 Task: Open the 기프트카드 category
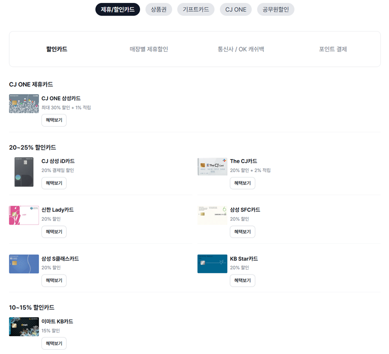196,9
